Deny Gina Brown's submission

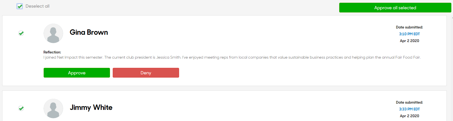pos(146,73)
